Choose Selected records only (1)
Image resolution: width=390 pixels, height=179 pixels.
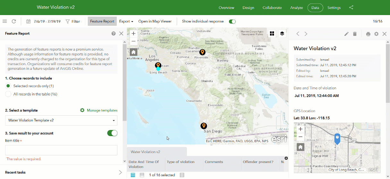(8, 86)
